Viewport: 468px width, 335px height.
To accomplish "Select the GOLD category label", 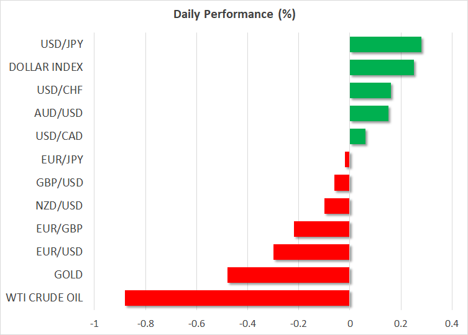I will [x=70, y=275].
